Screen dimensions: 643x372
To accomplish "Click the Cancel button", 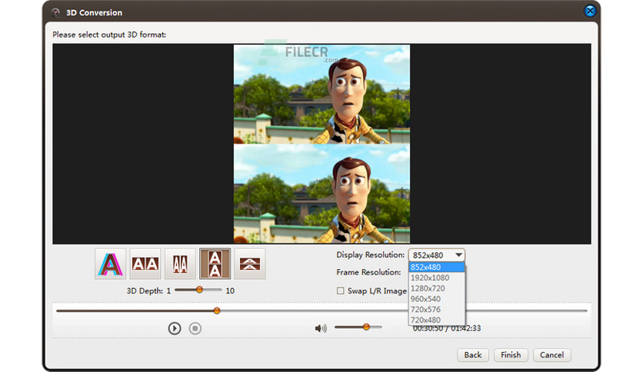I will 551,355.
